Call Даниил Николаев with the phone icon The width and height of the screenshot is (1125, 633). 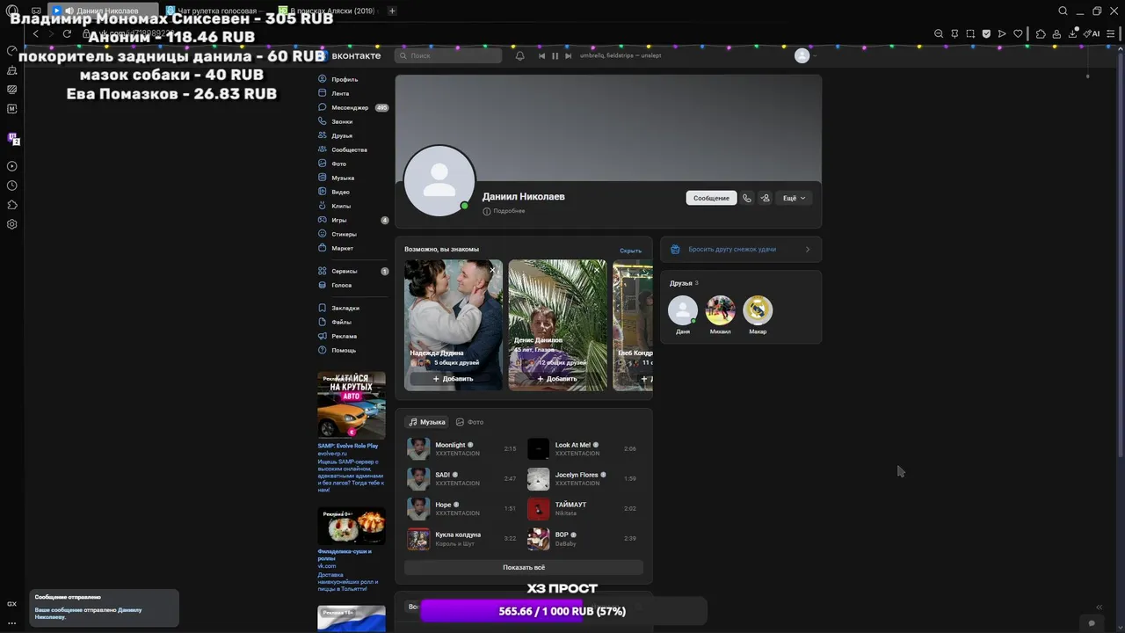[x=747, y=198]
